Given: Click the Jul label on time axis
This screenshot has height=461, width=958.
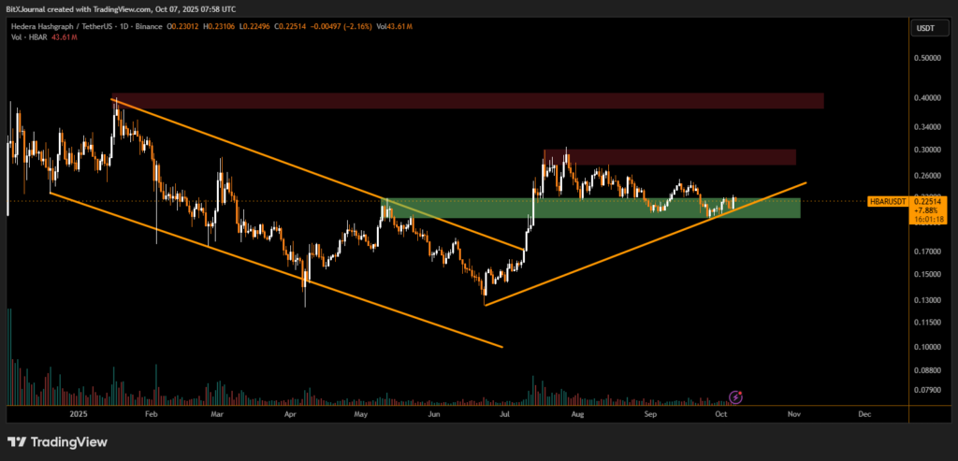Looking at the screenshot, I should click(x=504, y=412).
